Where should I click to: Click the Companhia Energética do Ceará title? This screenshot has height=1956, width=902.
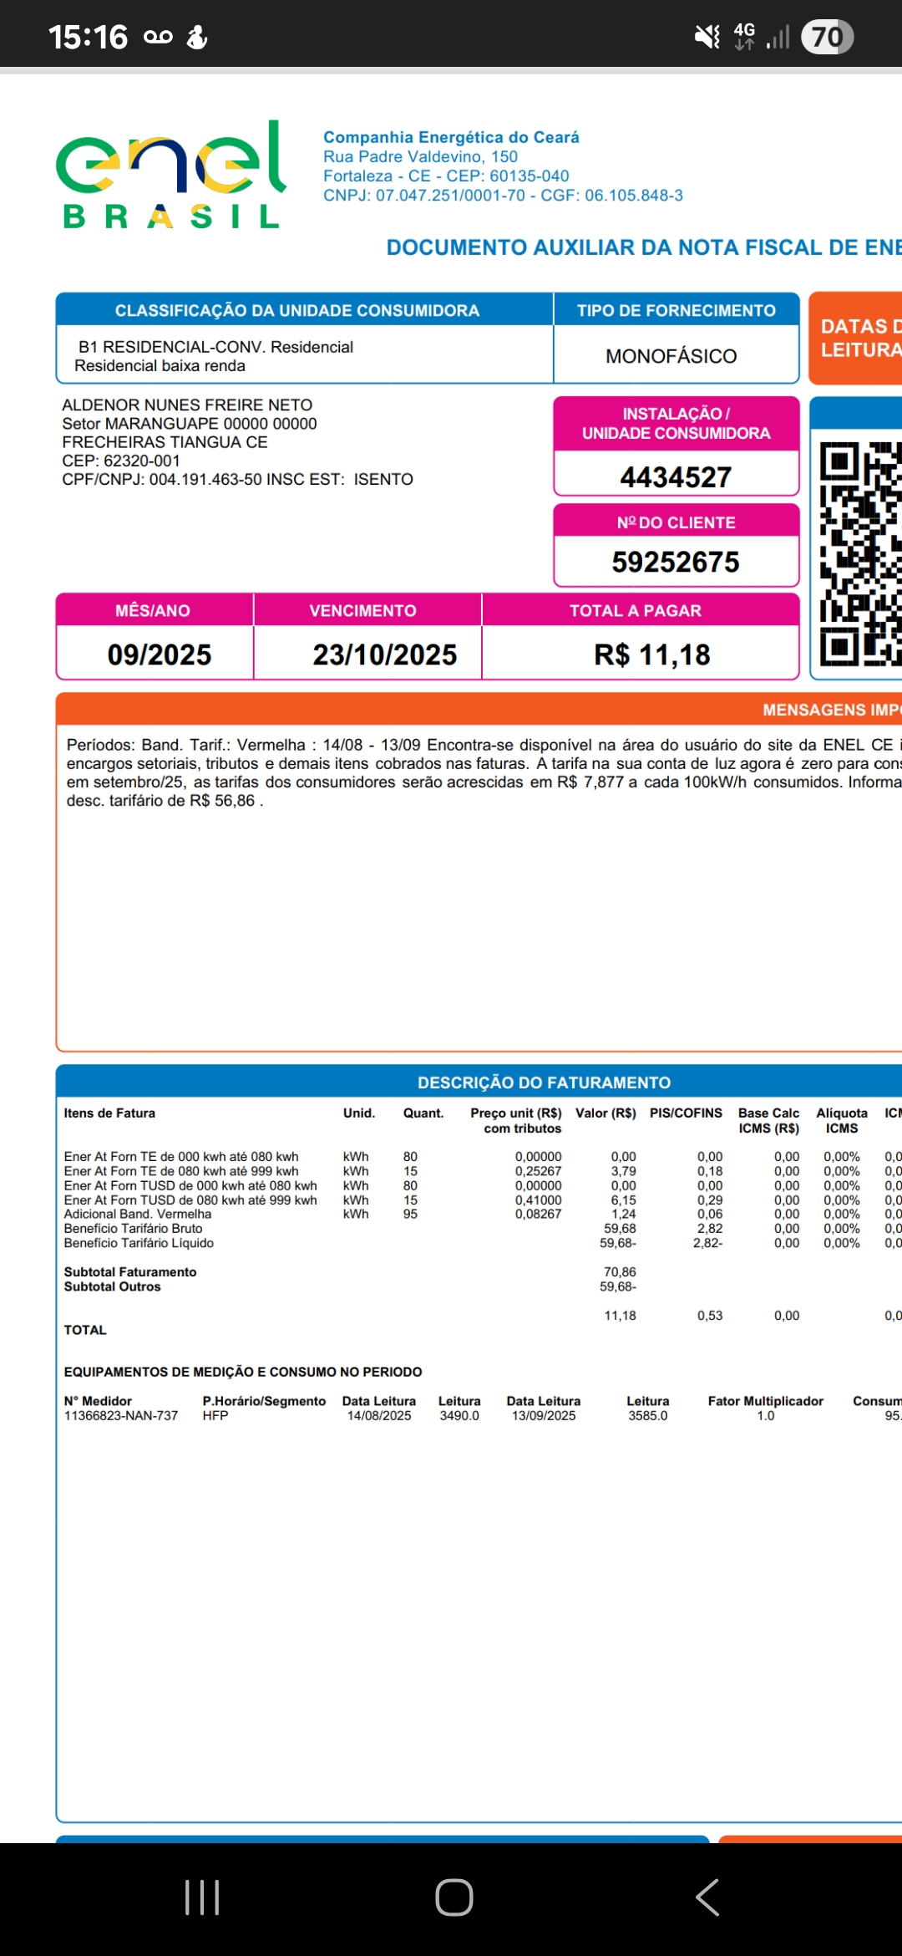[x=451, y=137]
